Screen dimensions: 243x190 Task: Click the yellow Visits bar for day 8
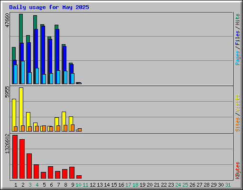point(64,118)
